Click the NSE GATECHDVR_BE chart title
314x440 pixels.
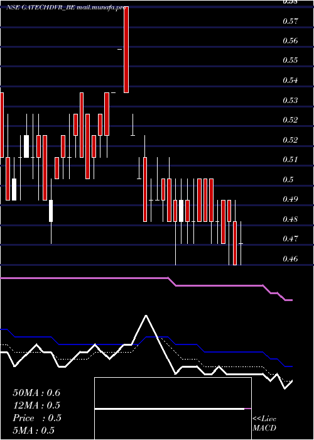click(65, 8)
